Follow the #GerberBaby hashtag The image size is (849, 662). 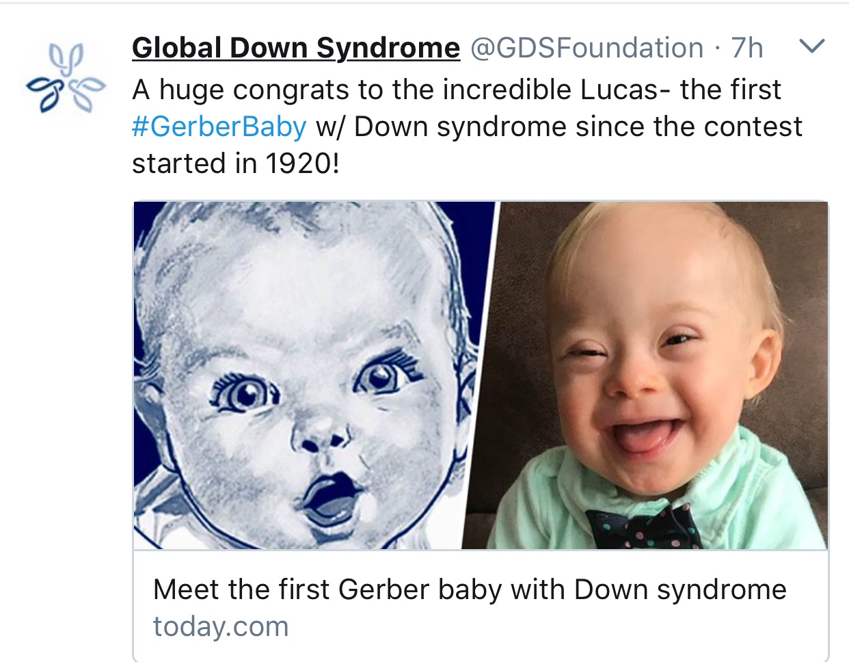(219, 127)
